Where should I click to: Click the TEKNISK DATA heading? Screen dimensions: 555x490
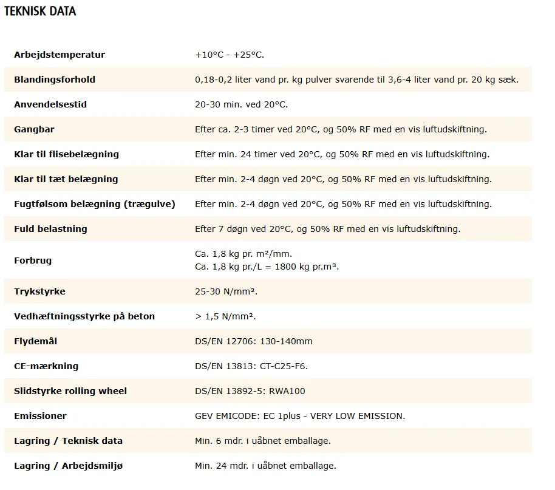pyautogui.click(x=40, y=12)
